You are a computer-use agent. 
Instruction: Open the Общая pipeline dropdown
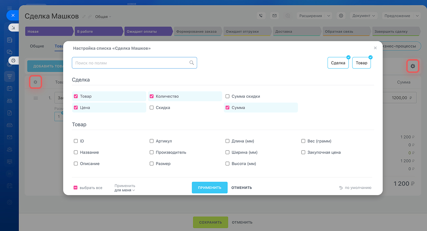pyautogui.click(x=103, y=17)
